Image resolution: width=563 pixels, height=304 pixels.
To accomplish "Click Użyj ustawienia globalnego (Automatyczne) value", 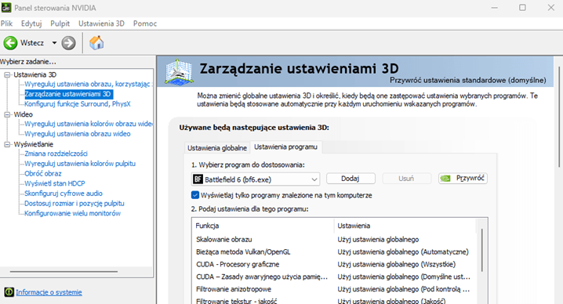I will [403, 252].
